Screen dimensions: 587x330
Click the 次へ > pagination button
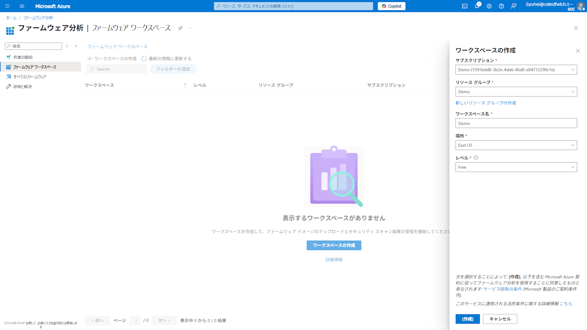164,321
